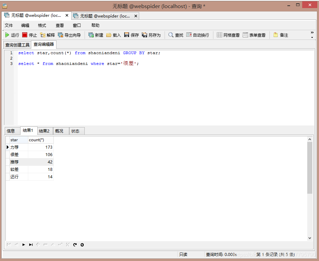
Task: Click the results vertical scrollbar thumb
Action: coord(310,168)
